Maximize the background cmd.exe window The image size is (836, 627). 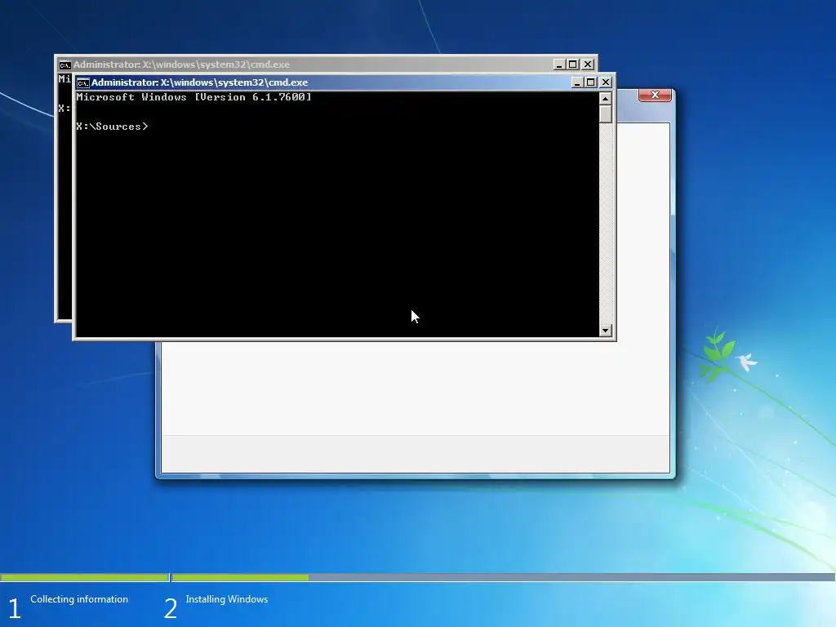point(572,64)
